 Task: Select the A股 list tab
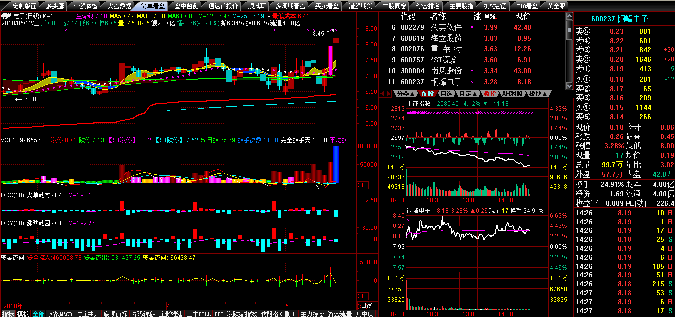pyautogui.click(x=428, y=93)
